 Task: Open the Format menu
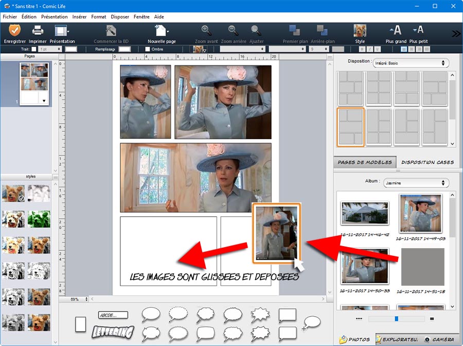point(99,17)
